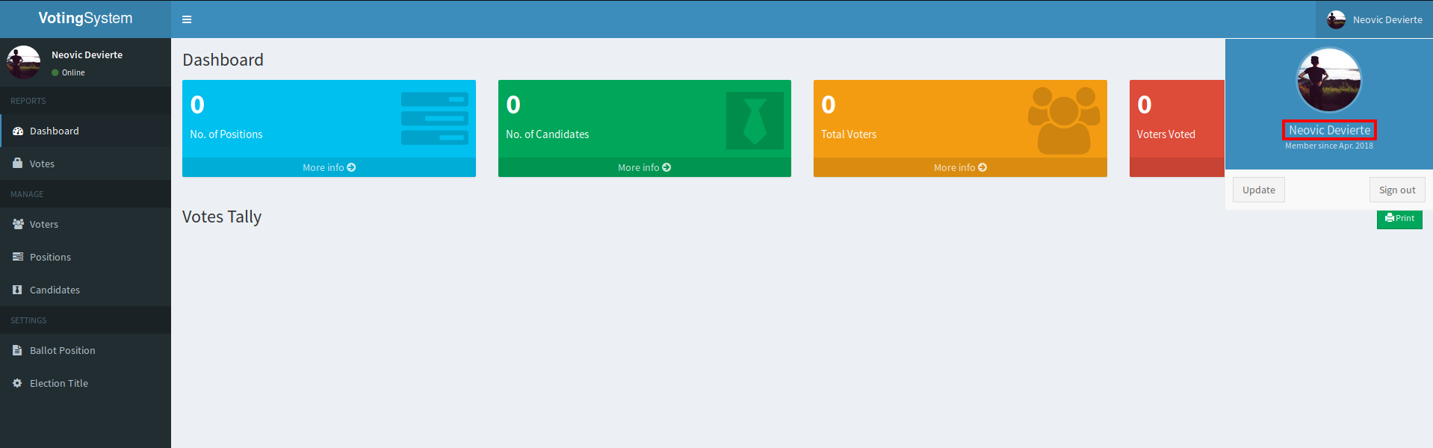Toggle the sidebar hamburger menu icon
Viewport: 1433px width, 448px height.
coord(187,19)
